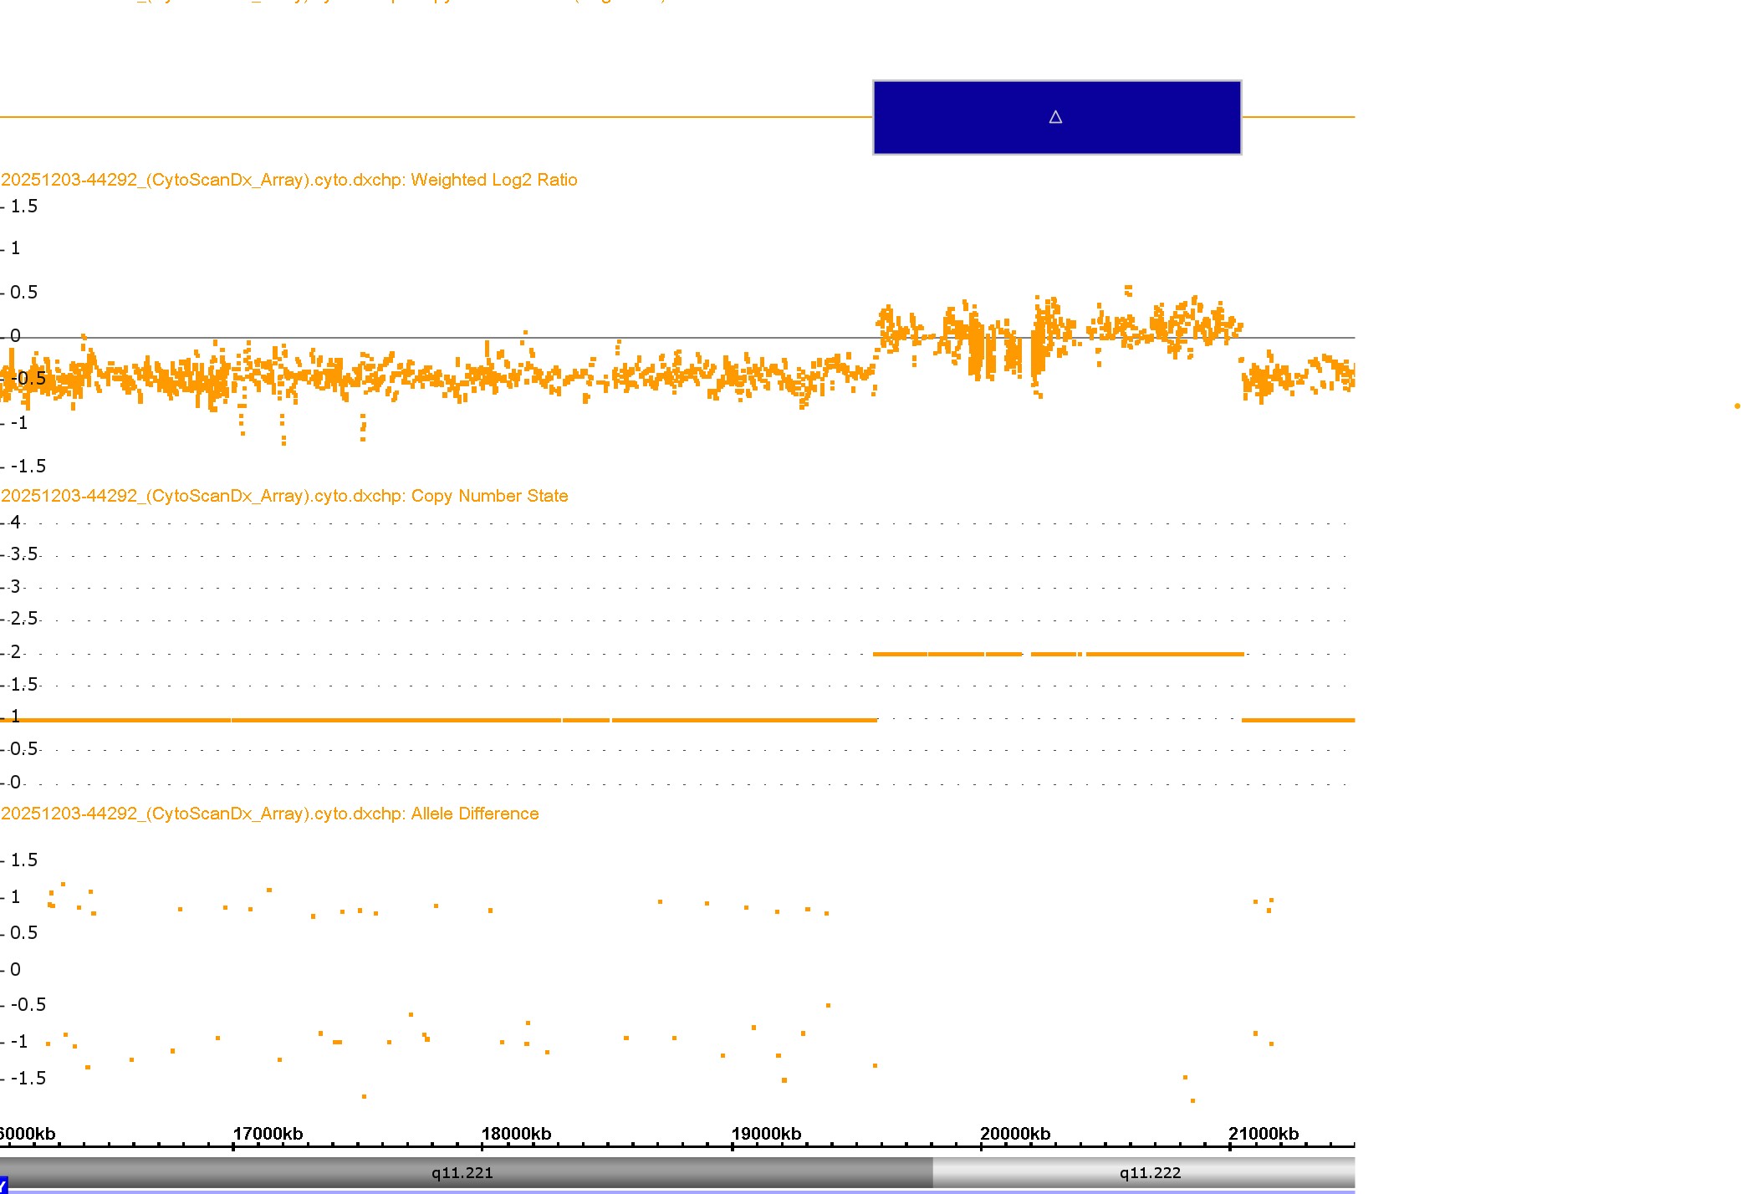The image size is (1741, 1194).
Task: Click the 19000kb coordinate marker
Action: click(x=766, y=1134)
